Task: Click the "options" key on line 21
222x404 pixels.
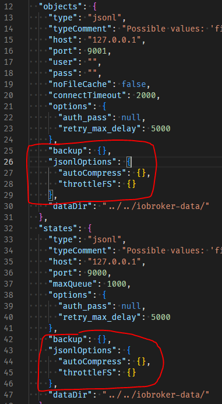Action: (x=70, y=106)
